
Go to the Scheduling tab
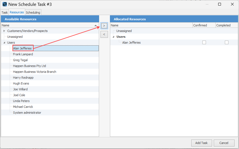click(33, 12)
